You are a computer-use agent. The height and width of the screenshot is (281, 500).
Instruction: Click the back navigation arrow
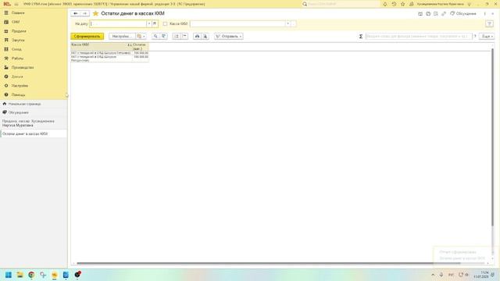click(x=76, y=13)
